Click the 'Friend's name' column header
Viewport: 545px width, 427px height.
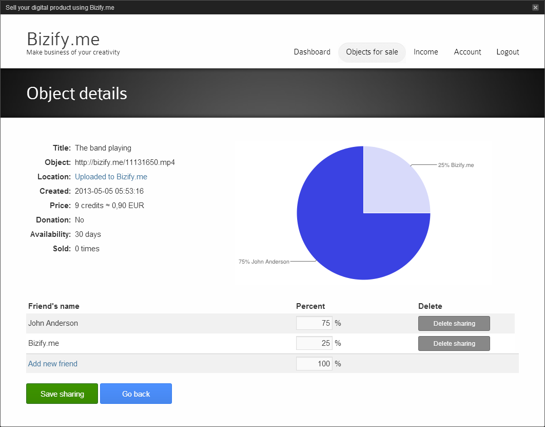[x=53, y=306]
